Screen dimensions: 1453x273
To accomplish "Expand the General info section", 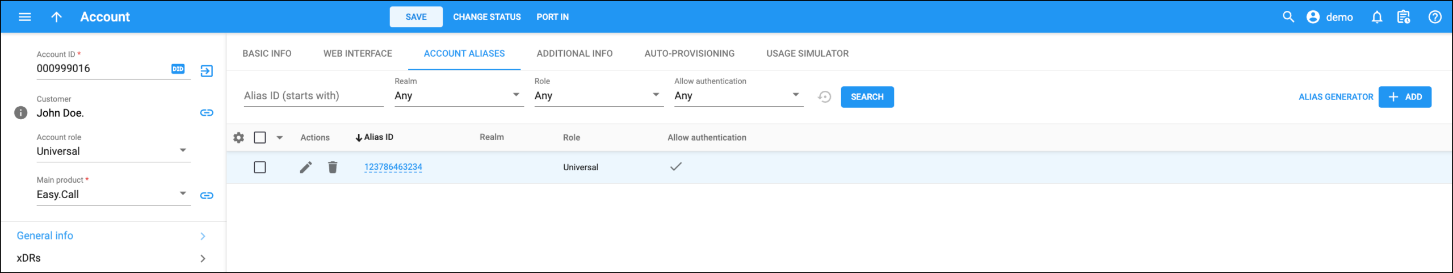I will (112, 236).
